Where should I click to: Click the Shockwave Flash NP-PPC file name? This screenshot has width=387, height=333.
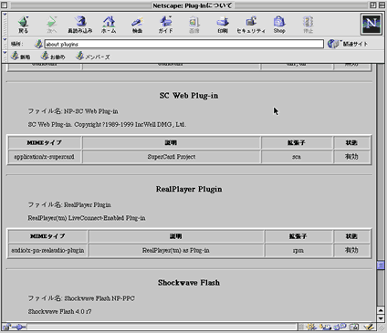[x=99, y=298]
